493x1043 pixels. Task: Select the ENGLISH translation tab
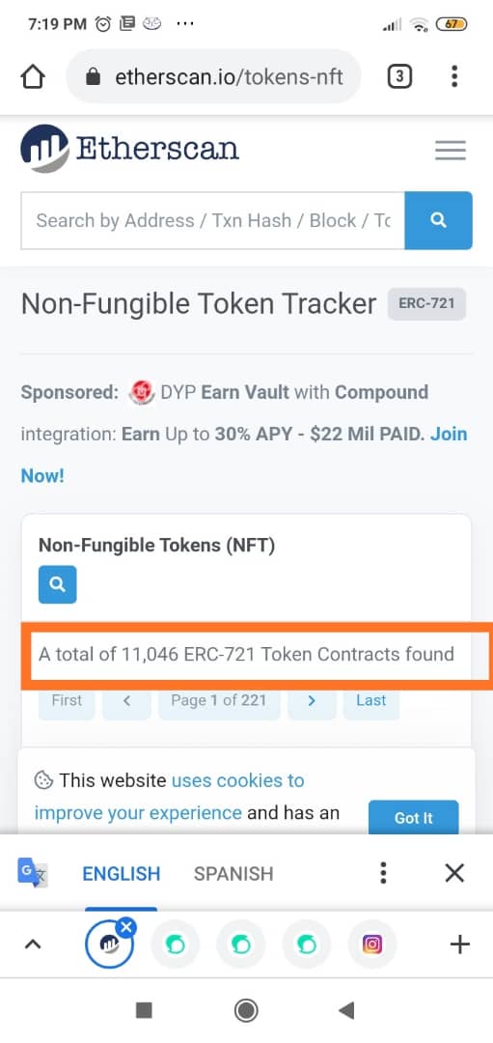(121, 873)
